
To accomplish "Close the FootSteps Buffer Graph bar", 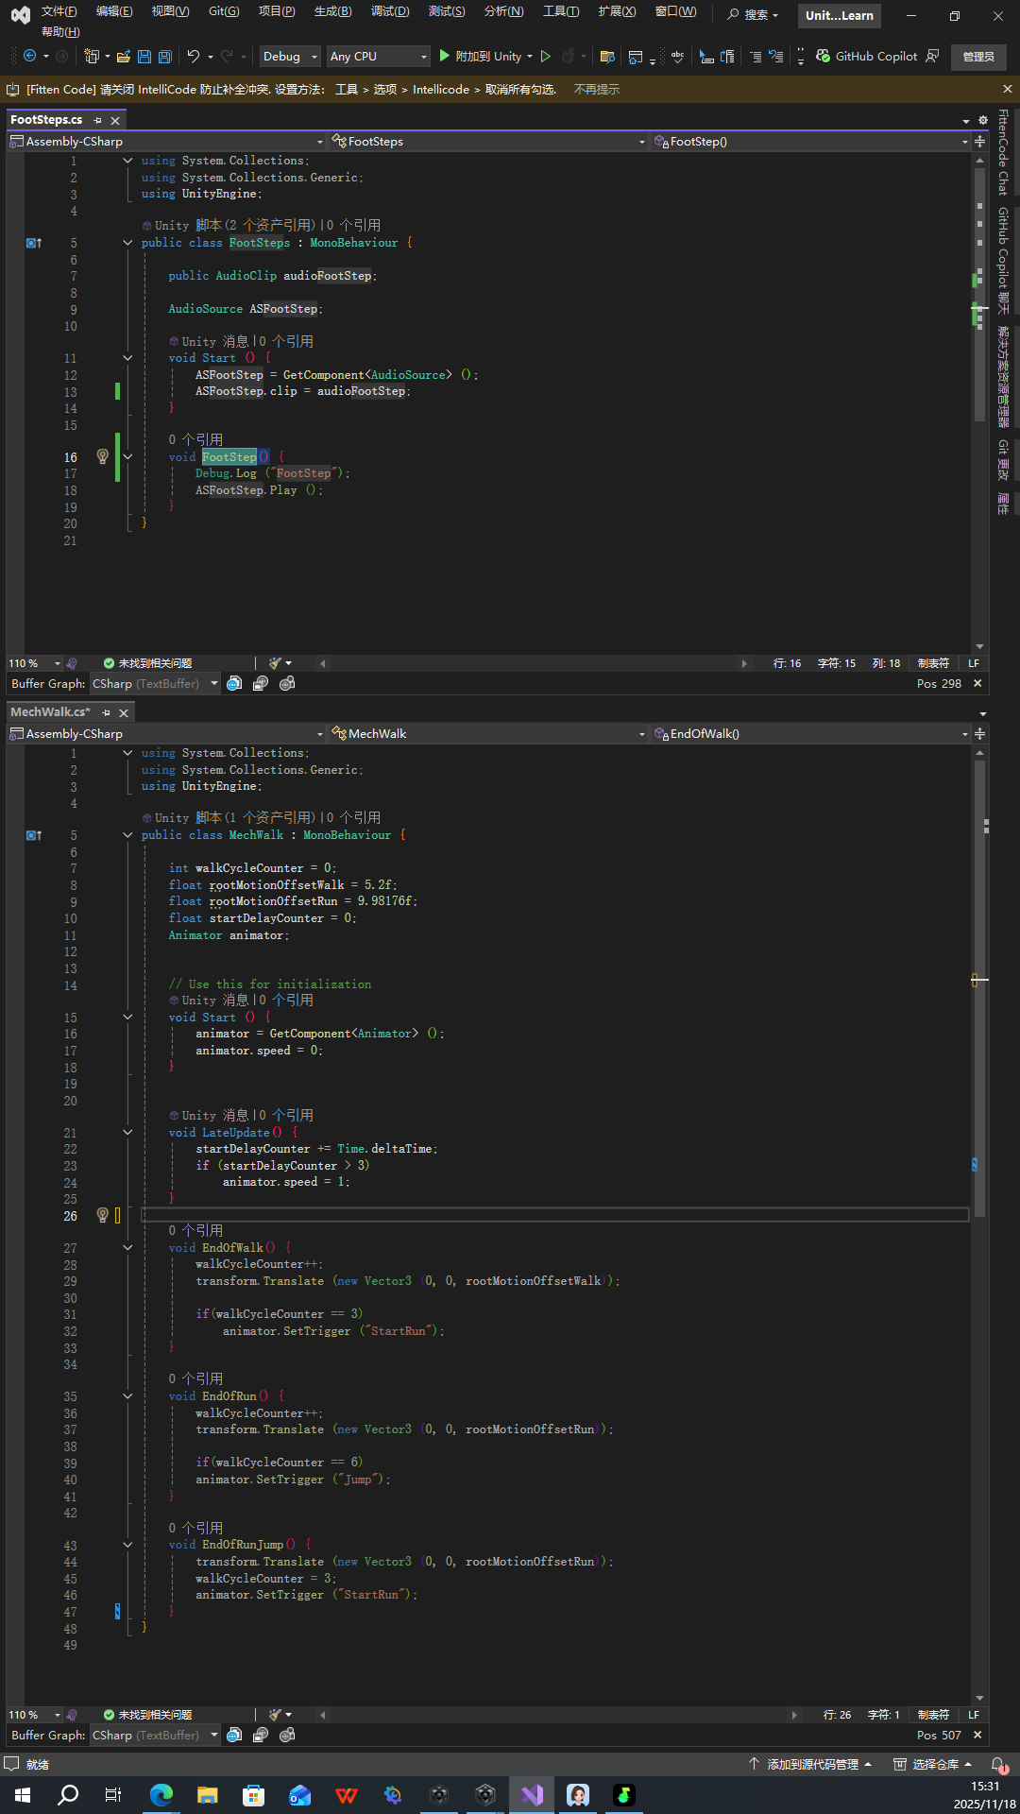I will pos(977,683).
